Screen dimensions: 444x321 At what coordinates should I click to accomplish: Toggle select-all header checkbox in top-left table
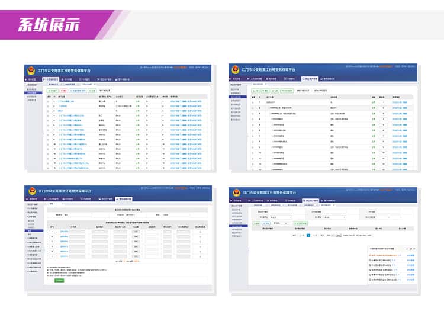tap(49, 97)
